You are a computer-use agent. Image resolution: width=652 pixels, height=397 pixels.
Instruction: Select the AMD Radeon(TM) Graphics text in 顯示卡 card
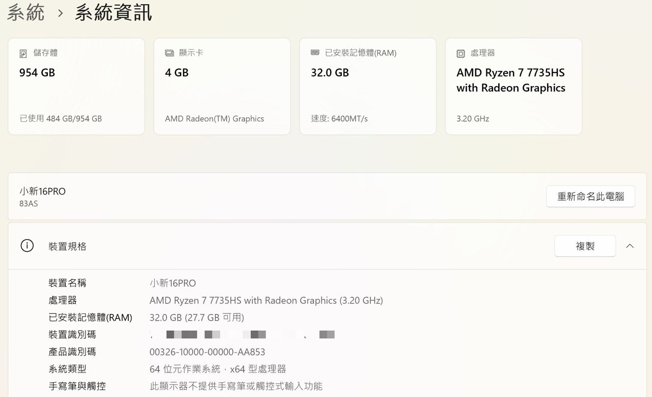tap(214, 119)
